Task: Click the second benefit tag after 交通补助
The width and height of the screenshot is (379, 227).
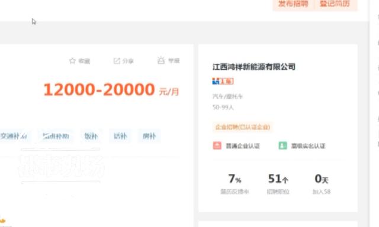Action: pos(56,137)
